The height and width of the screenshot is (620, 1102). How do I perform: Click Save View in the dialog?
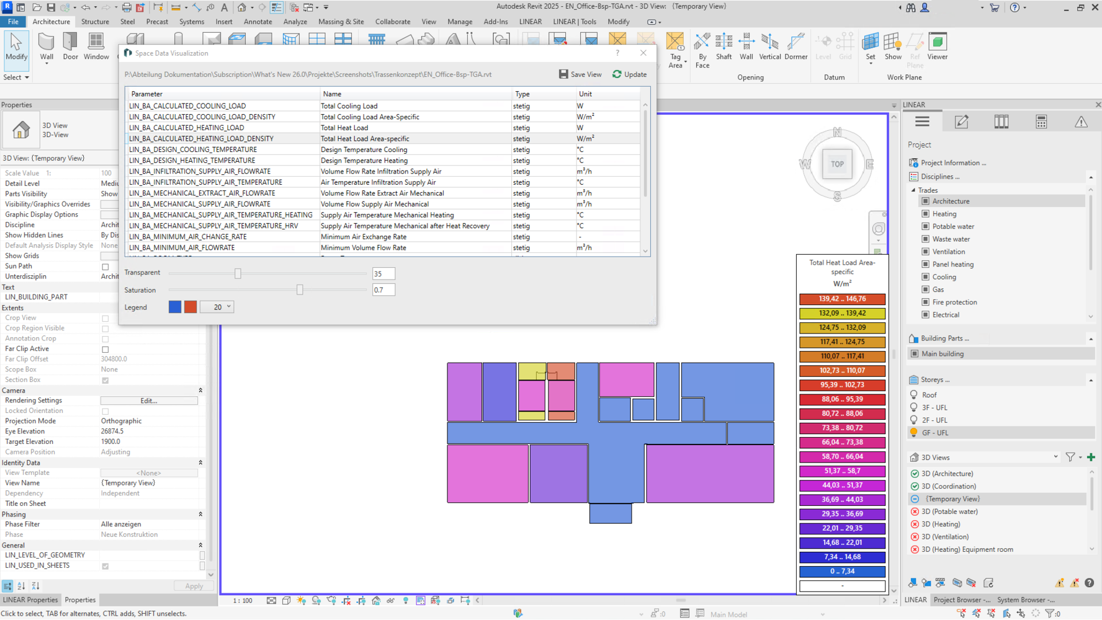coord(580,74)
